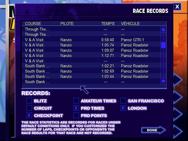Enable the Circuit records checkbox

[x=29, y=108]
